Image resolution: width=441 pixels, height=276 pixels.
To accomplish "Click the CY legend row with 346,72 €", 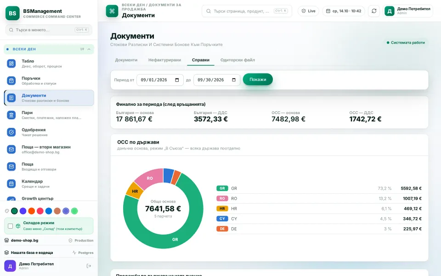I will point(319,218).
